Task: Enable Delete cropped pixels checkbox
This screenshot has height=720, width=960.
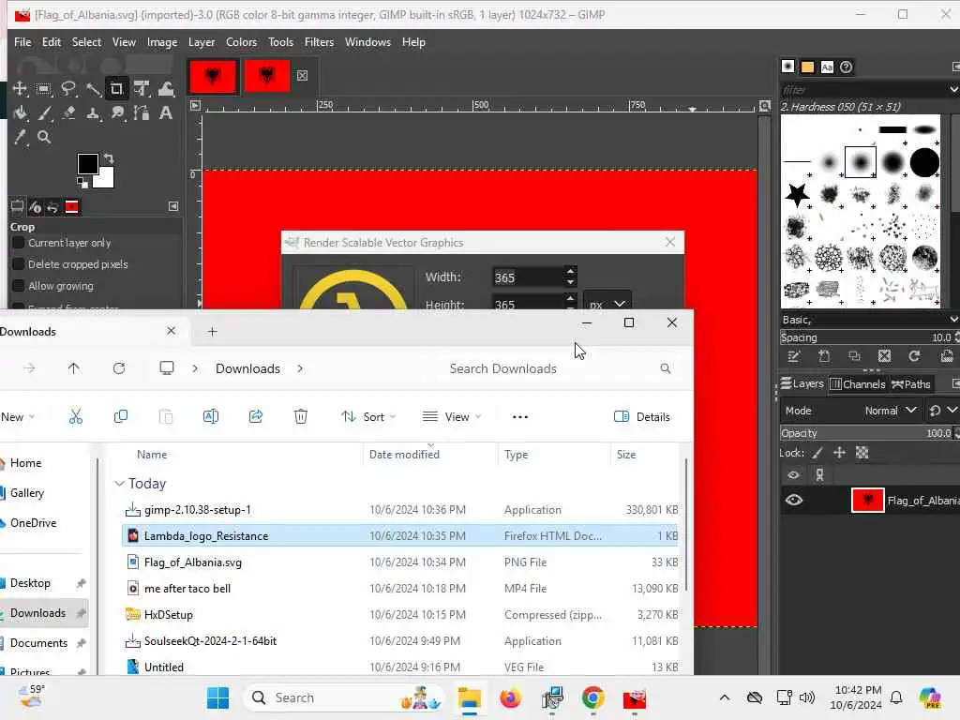Action: (19, 264)
